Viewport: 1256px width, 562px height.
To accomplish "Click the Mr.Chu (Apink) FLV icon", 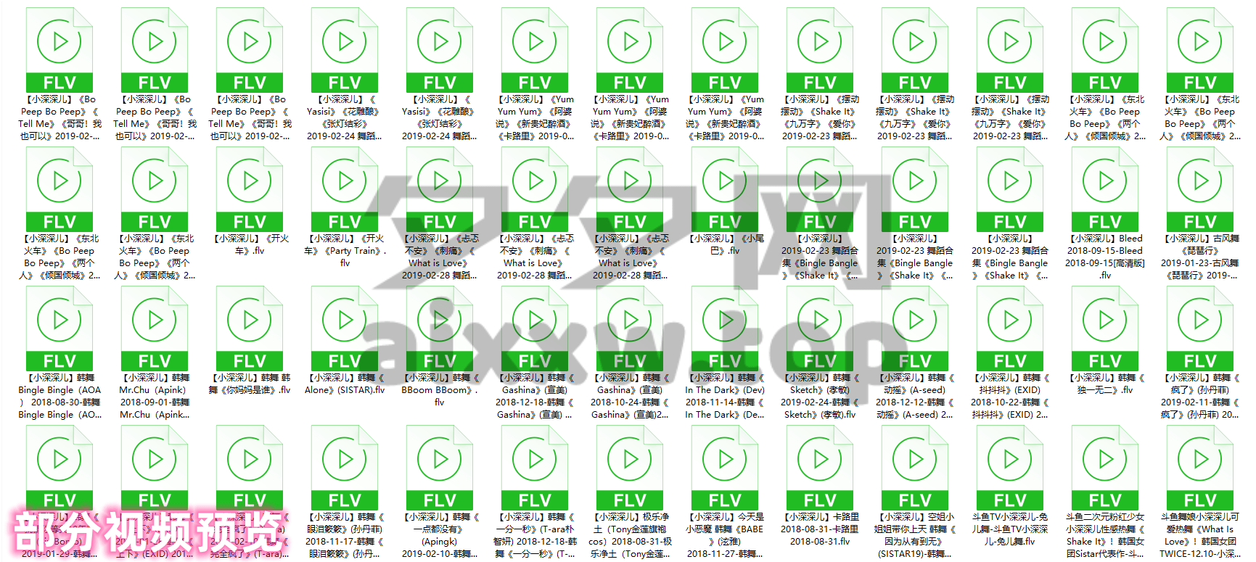I will pos(155,328).
